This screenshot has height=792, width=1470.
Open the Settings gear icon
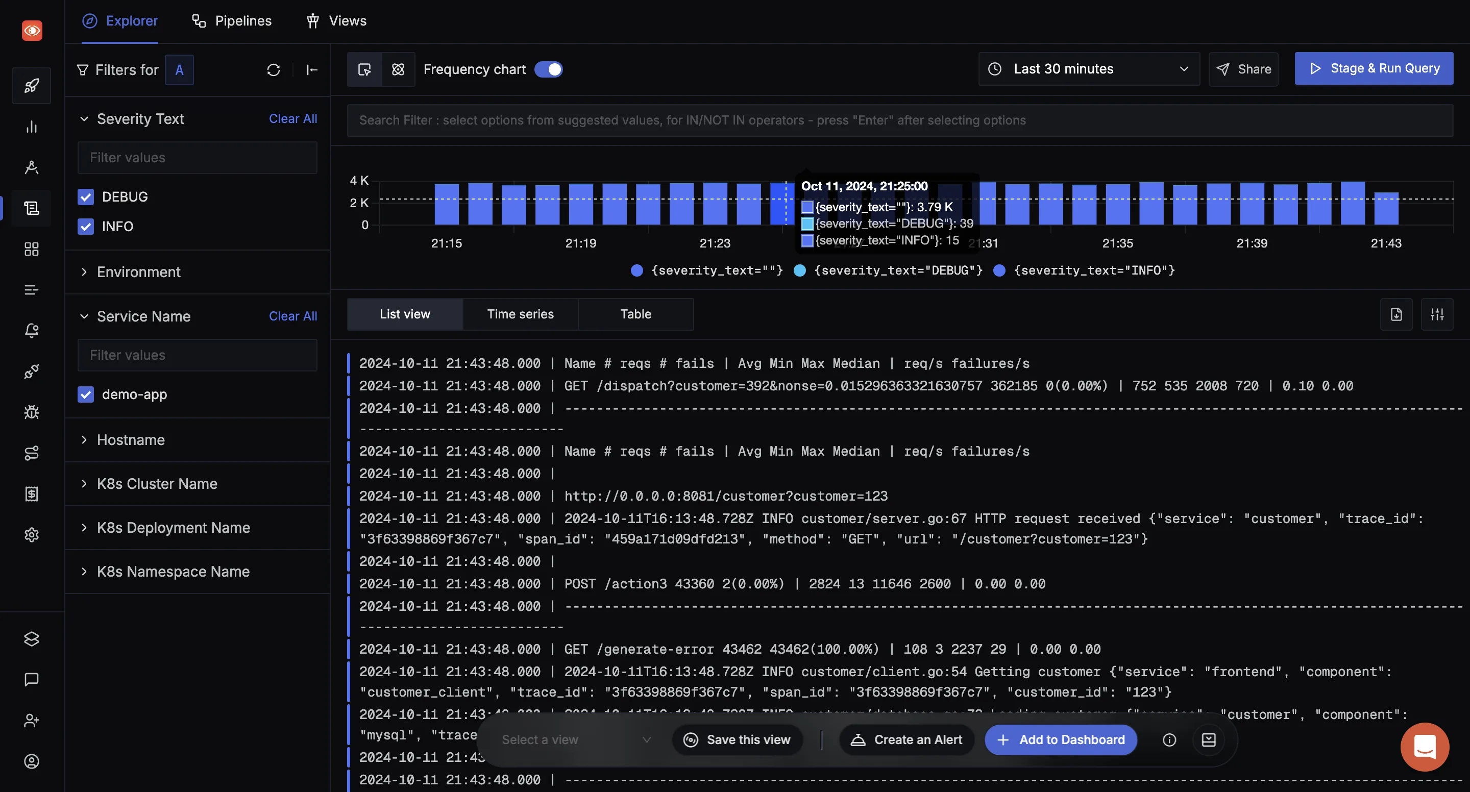tap(32, 535)
